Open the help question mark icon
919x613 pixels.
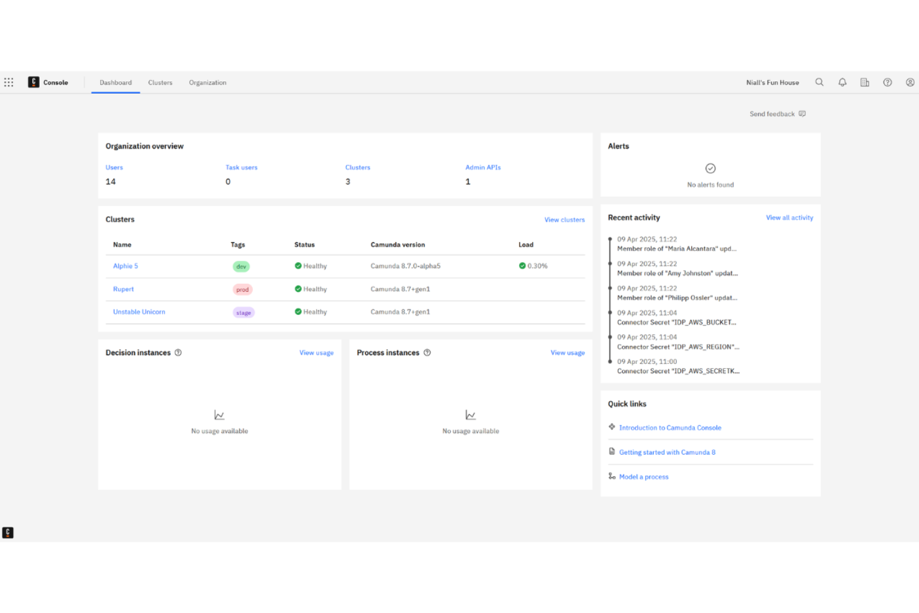(887, 82)
